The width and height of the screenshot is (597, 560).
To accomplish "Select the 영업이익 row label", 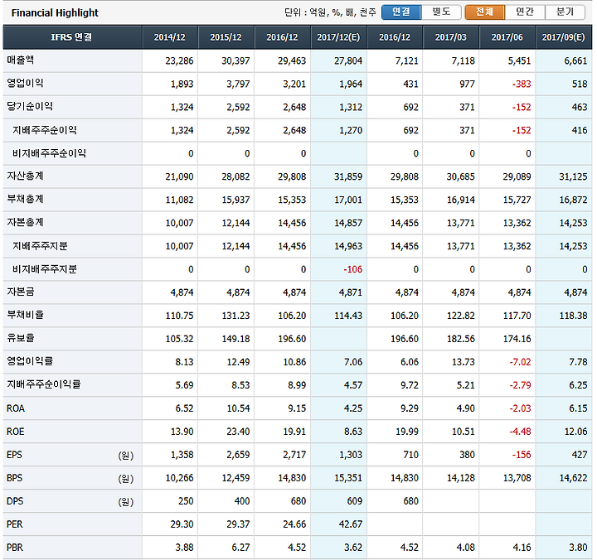I will [x=25, y=84].
